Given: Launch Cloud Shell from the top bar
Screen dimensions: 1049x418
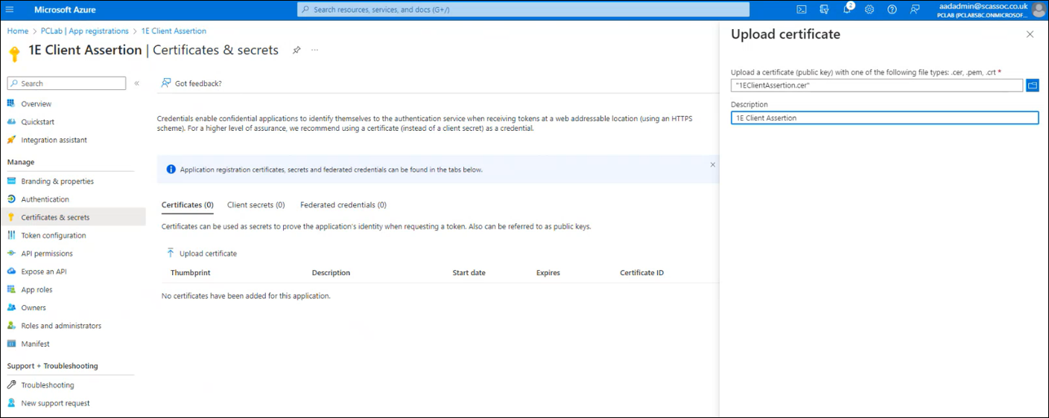Looking at the screenshot, I should coord(802,10).
